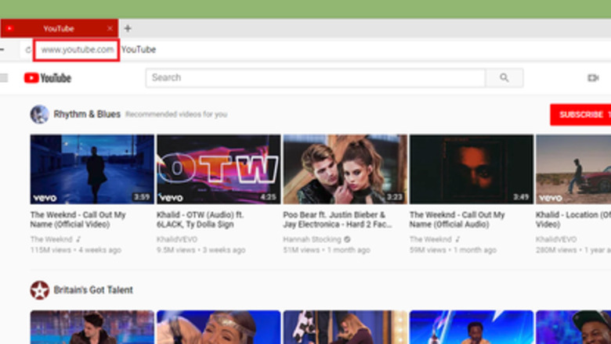Open Britain's Got Talent channel avatar
Viewport: 611px width, 344px height.
(39, 290)
